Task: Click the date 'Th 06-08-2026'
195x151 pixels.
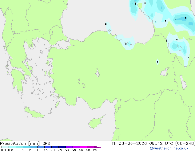Action: [x=129, y=144]
